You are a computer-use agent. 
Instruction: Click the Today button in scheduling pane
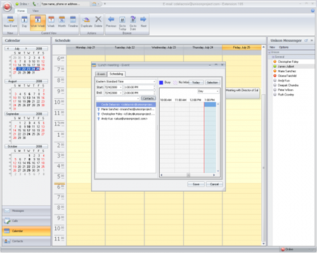click(x=196, y=82)
